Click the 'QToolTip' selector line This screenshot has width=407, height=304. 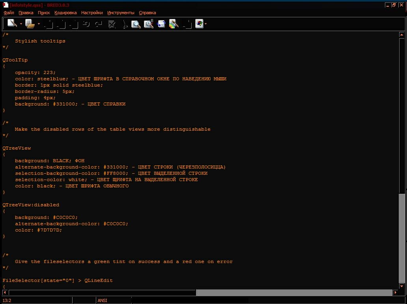click(x=15, y=60)
